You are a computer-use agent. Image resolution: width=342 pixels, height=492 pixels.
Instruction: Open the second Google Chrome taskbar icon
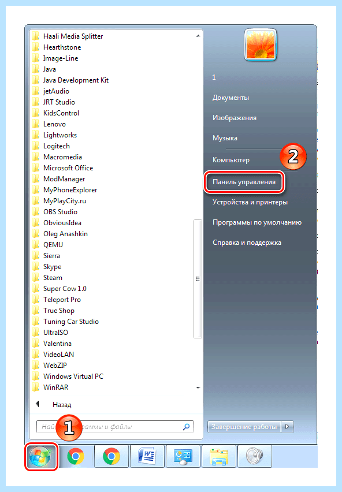point(111,457)
